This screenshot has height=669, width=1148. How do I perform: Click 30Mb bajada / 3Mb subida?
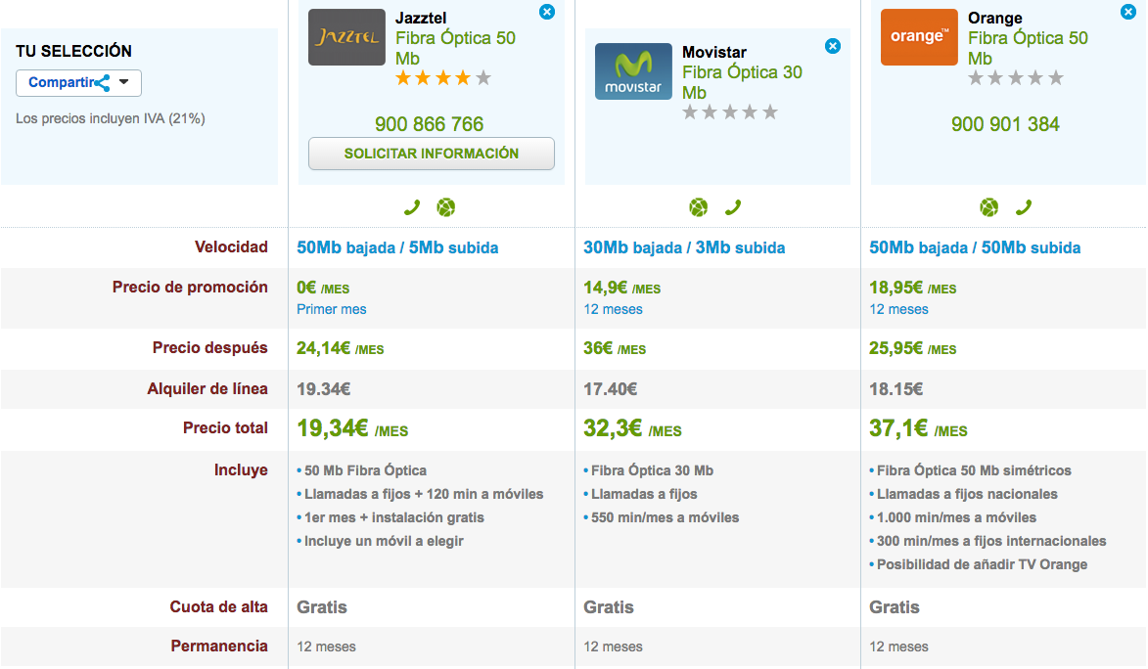[684, 248]
